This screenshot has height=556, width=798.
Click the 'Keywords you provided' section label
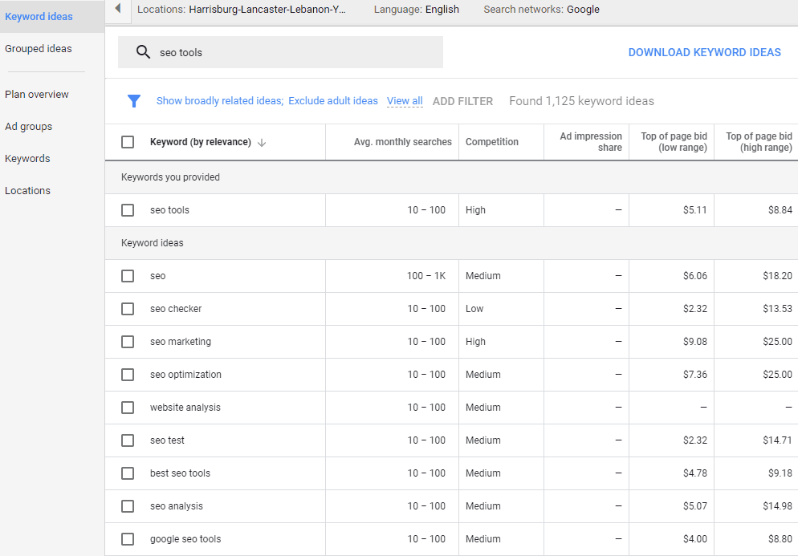(x=170, y=177)
